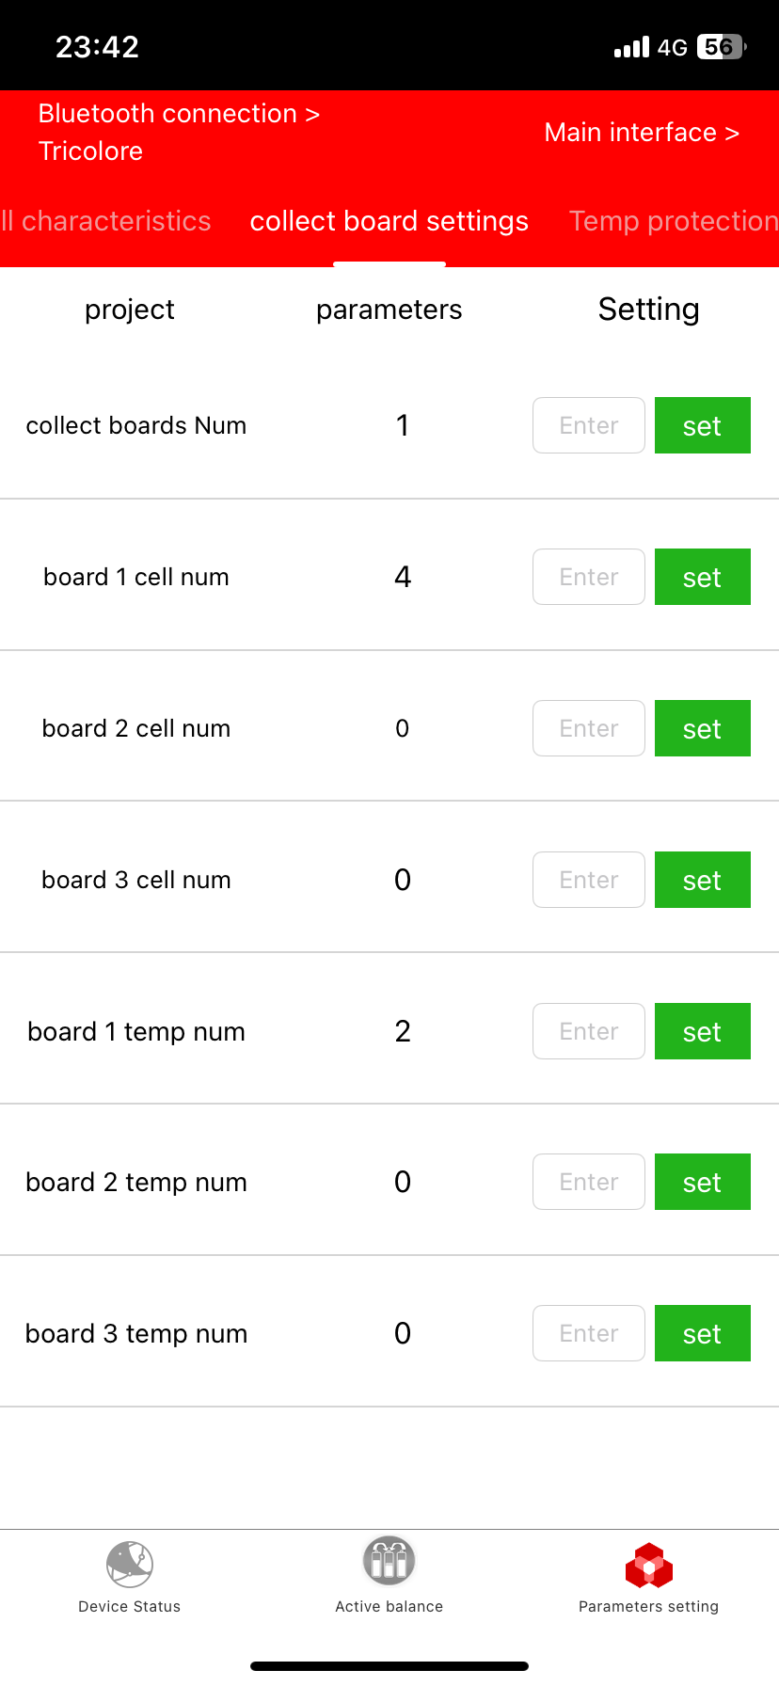The height and width of the screenshot is (1686, 779).
Task: Tap the battery indicator in status bar
Action: [721, 47]
